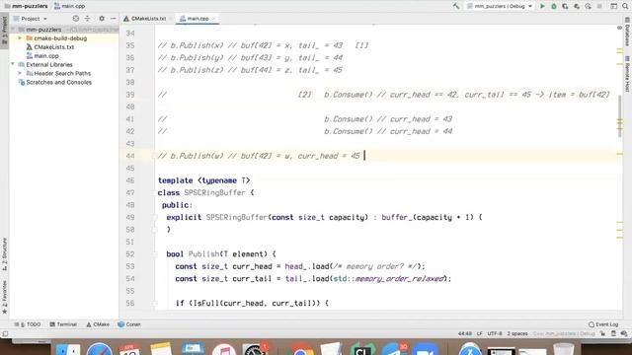Expand the cmake-build-debug folder arrow

click(20, 38)
